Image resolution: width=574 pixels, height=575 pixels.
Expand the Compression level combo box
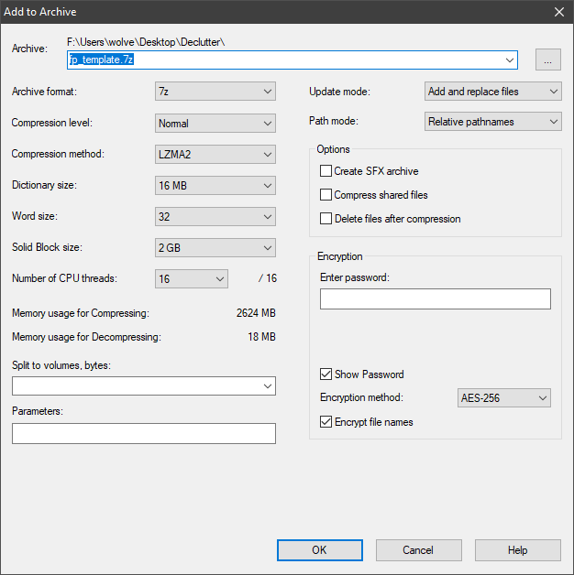pos(215,124)
